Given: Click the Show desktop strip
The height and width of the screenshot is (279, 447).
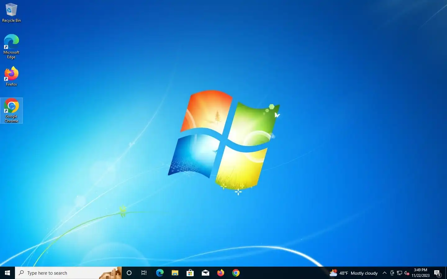Looking at the screenshot, I should [446, 273].
